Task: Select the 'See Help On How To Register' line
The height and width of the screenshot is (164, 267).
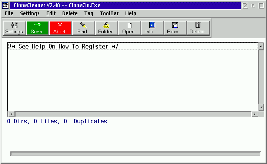Action: pos(133,46)
